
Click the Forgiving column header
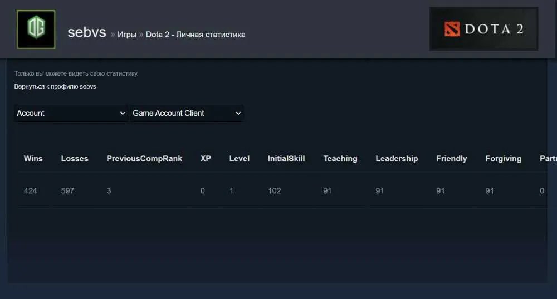click(504, 159)
